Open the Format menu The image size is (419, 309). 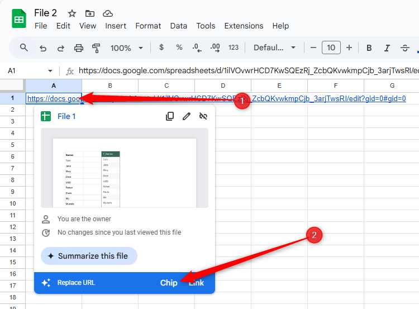tap(148, 26)
